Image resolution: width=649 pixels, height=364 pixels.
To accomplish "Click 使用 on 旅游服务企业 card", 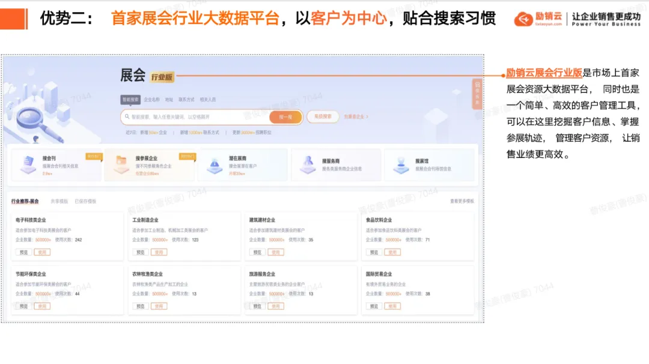I will (x=276, y=306).
